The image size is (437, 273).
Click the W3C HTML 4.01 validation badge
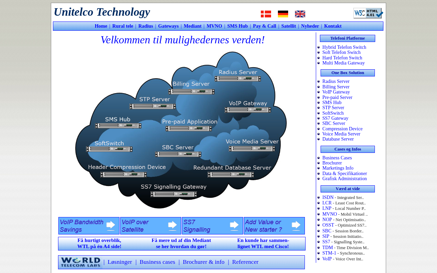pos(368,13)
